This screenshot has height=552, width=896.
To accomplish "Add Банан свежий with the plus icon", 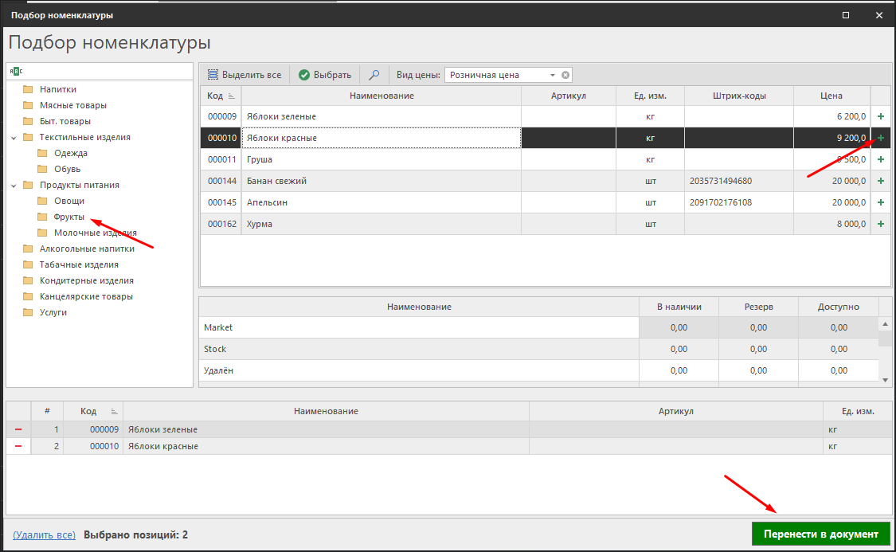I will (x=880, y=181).
